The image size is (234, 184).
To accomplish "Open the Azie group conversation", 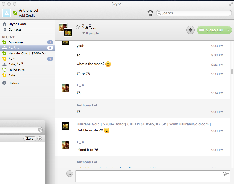I will pos(28,64).
